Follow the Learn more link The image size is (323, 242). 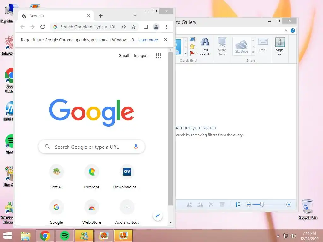148,40
